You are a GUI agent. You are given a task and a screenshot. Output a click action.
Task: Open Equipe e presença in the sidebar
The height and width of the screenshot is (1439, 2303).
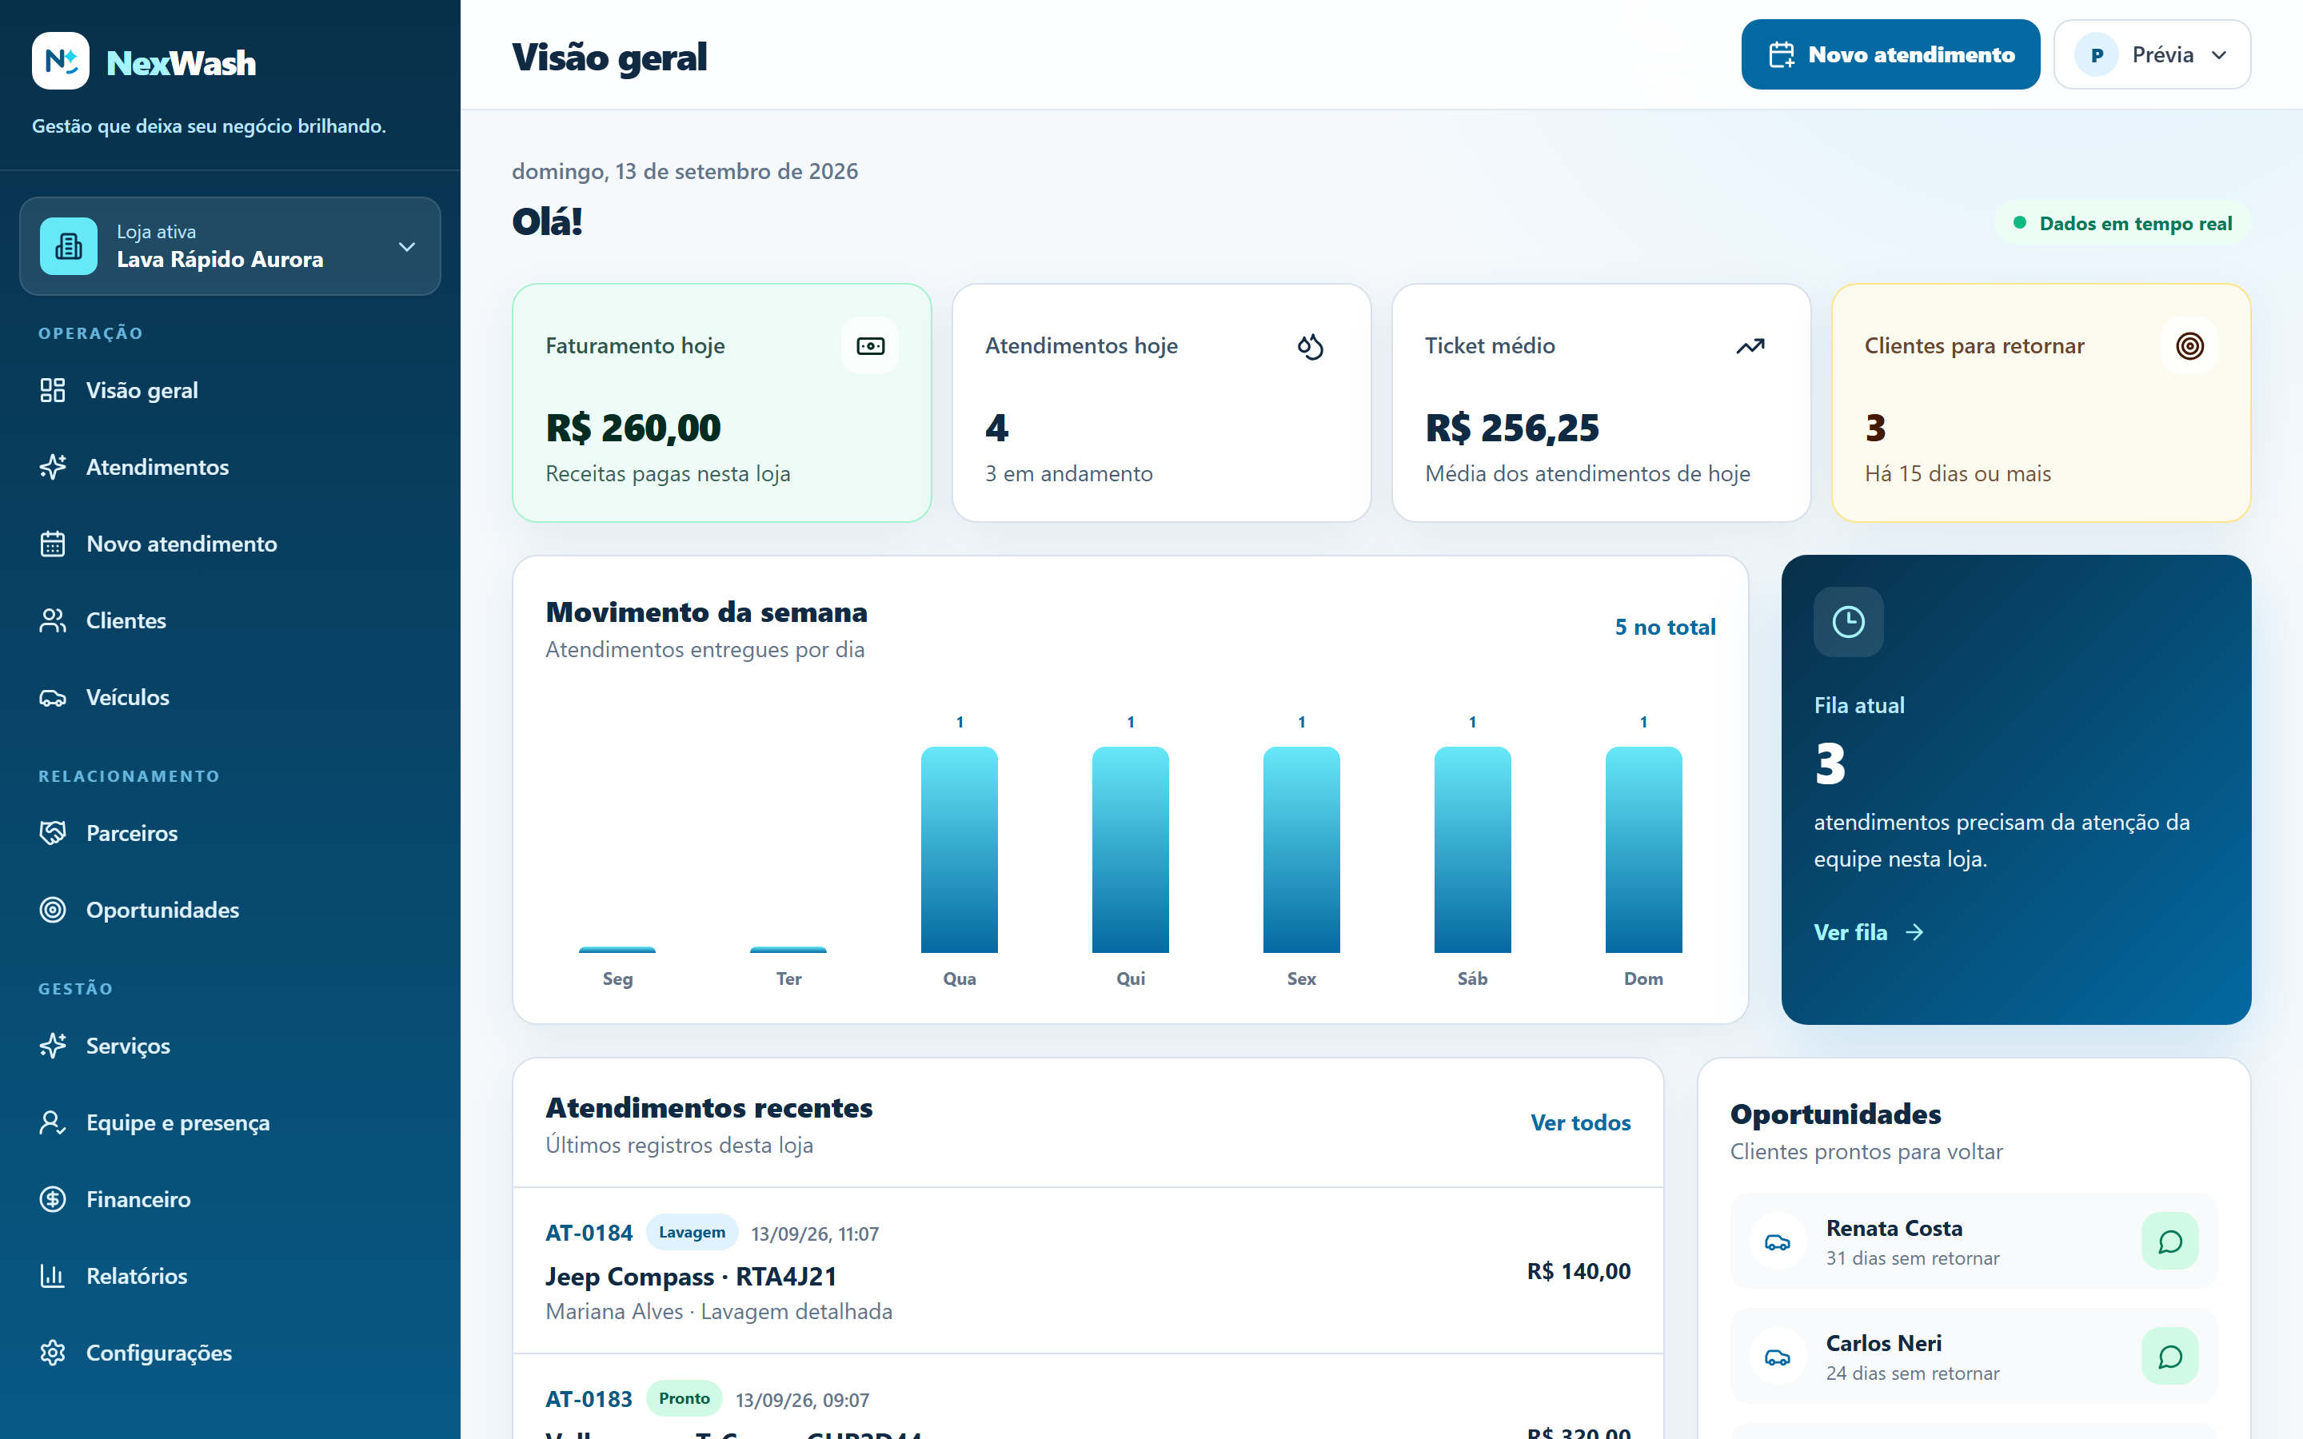pos(230,1123)
